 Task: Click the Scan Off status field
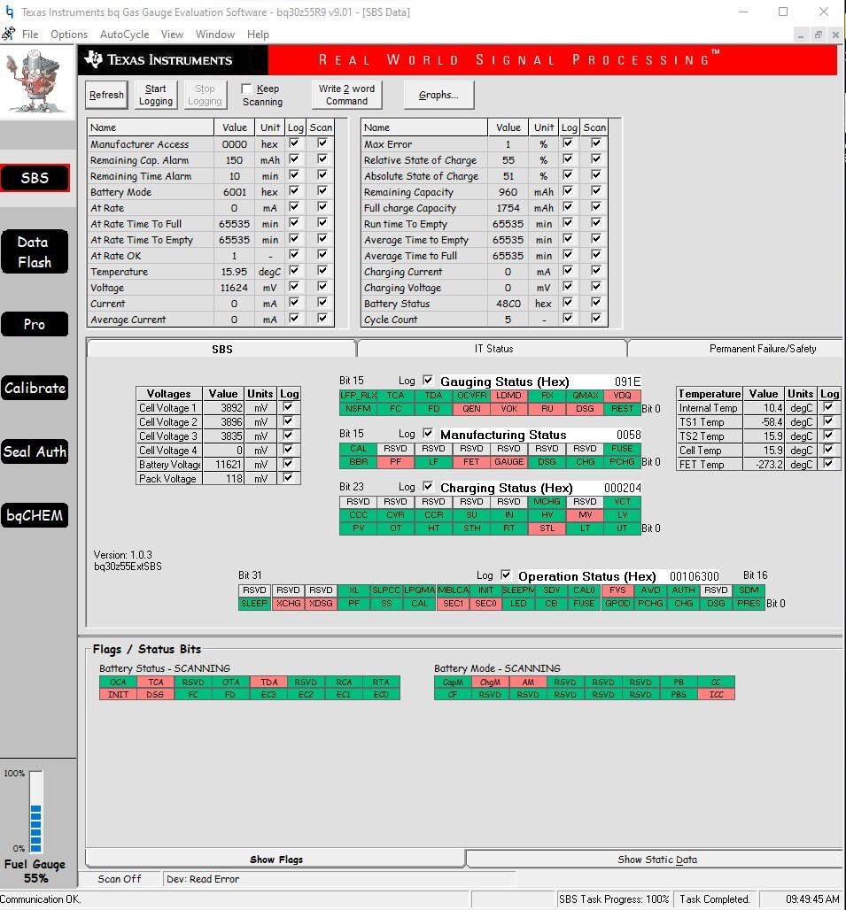(x=120, y=879)
